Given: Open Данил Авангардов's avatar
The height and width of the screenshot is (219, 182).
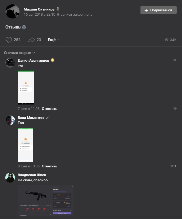Looking at the screenshot, I should click(x=10, y=63).
